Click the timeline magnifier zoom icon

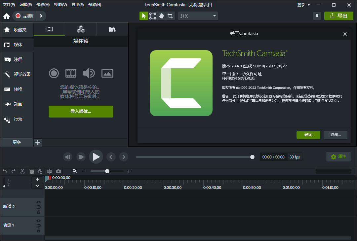click(x=75, y=171)
